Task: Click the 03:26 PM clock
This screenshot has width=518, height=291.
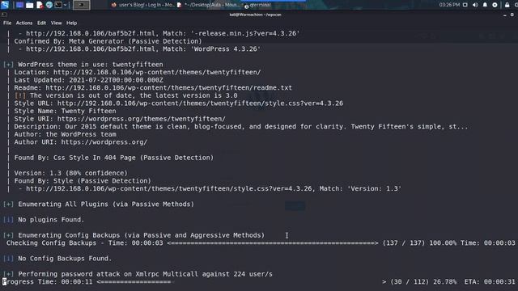Action: click(449, 5)
